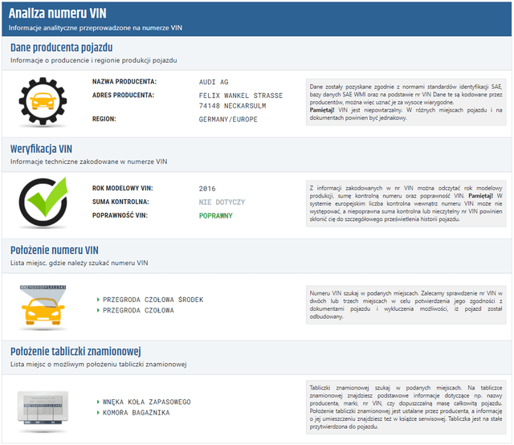The image size is (514, 445).
Task: Click subtitle 'Informacje o producencie i regionie produkcji pojazdu'
Action: (x=93, y=60)
